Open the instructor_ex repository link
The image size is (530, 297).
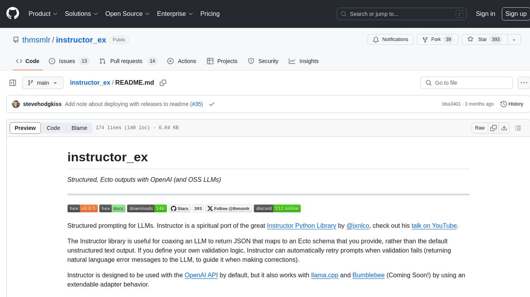pyautogui.click(x=81, y=40)
